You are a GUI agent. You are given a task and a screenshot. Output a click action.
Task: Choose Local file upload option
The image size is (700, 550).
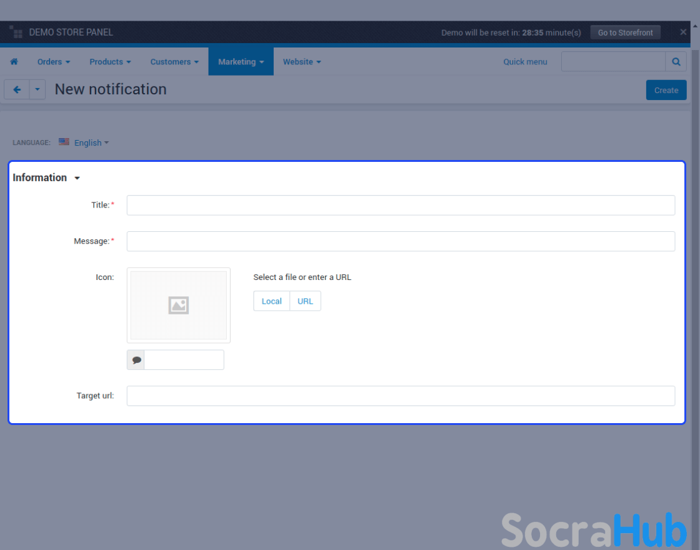pos(272,301)
